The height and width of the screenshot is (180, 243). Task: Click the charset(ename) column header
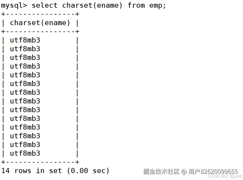(x=40, y=23)
